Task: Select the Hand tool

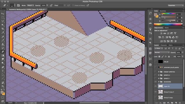Action: (x=3, y=83)
